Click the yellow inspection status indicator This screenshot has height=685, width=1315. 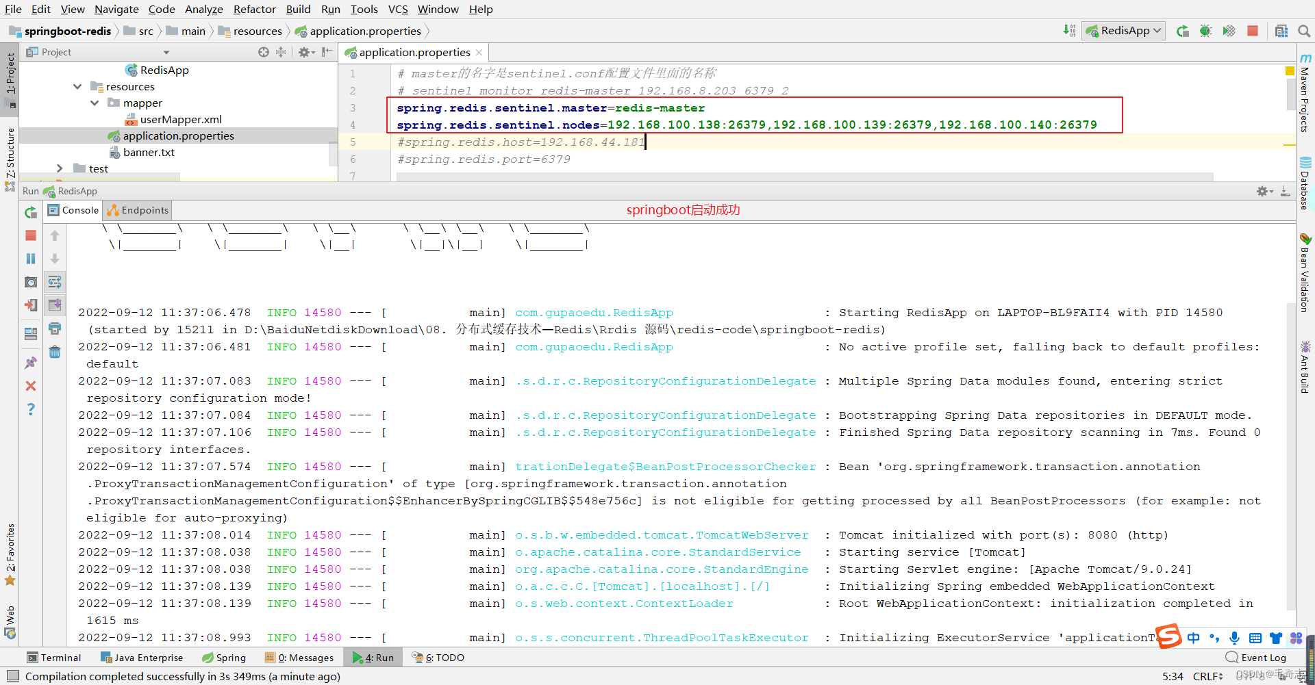[1289, 71]
